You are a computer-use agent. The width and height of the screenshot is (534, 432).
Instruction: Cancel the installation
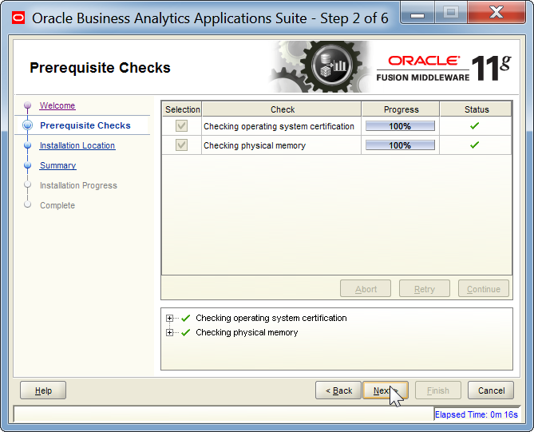point(491,390)
